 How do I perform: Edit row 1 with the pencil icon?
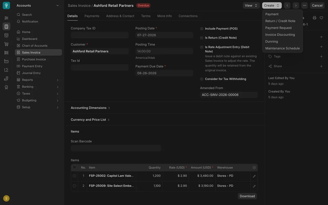(254, 176)
